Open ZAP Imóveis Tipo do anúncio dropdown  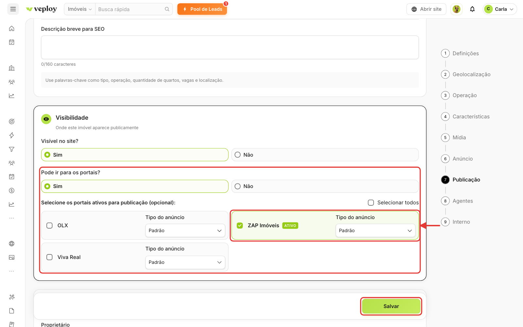[x=375, y=231]
